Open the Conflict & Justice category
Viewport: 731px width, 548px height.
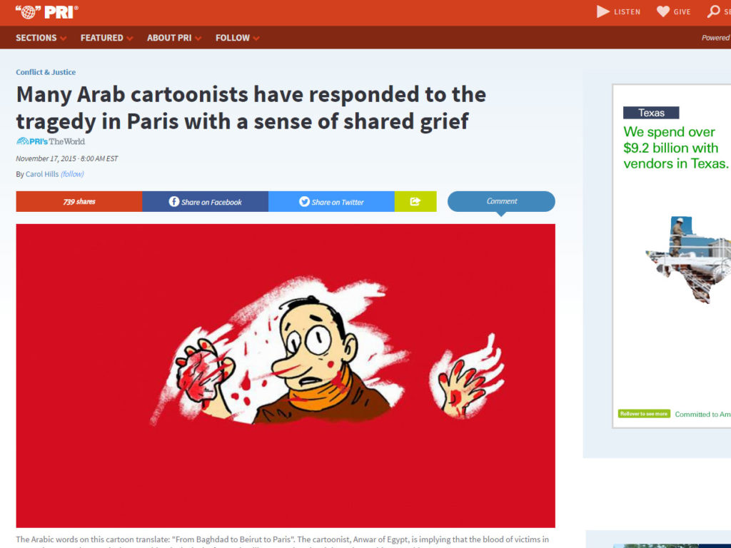pyautogui.click(x=46, y=72)
